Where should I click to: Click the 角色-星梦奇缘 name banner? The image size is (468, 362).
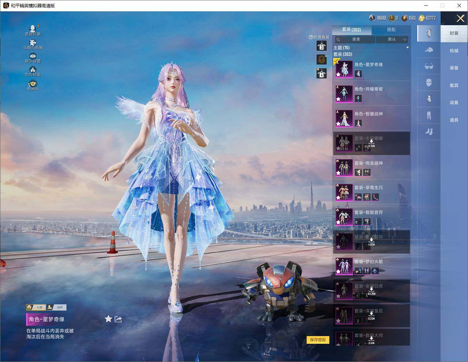tap(46, 319)
